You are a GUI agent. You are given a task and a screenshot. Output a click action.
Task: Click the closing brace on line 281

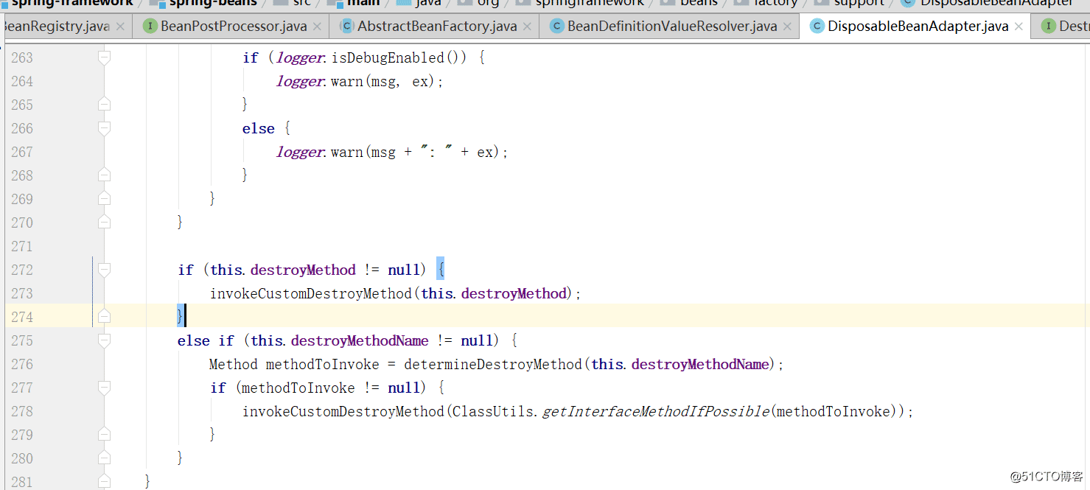(148, 482)
